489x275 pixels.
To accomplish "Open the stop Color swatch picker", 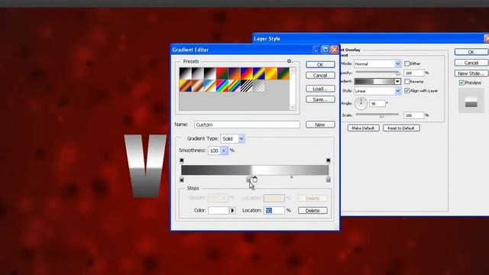I will click(x=219, y=211).
